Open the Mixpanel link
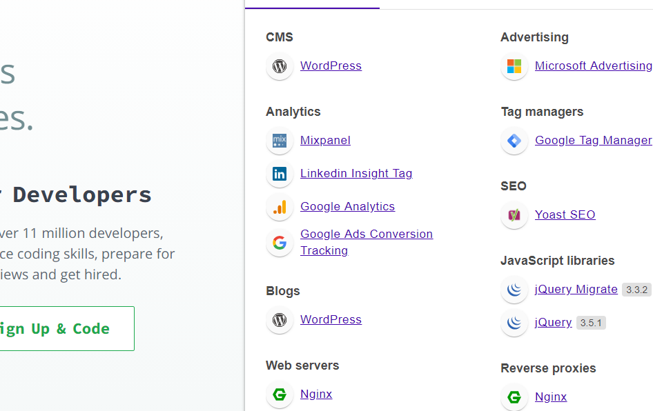 pos(325,141)
